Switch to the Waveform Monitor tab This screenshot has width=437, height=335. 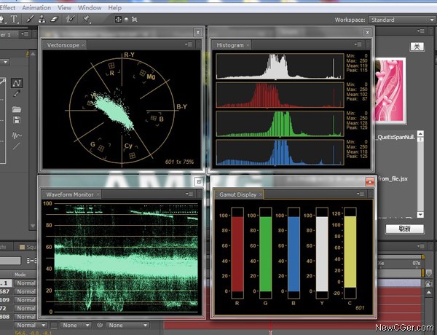(x=70, y=194)
